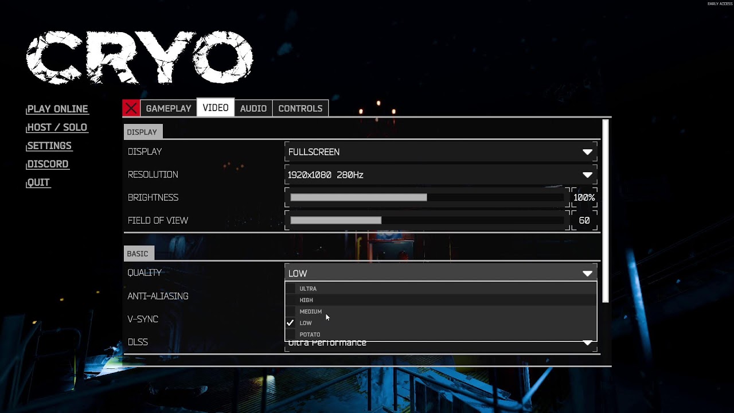Image resolution: width=734 pixels, height=413 pixels.
Task: Open Host / Solo menu entry
Action: click(x=57, y=127)
